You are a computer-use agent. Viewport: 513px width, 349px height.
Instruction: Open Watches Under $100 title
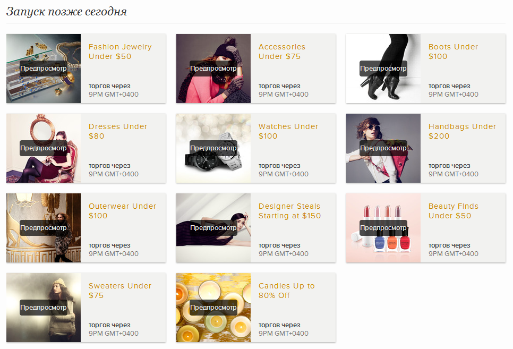(x=288, y=131)
